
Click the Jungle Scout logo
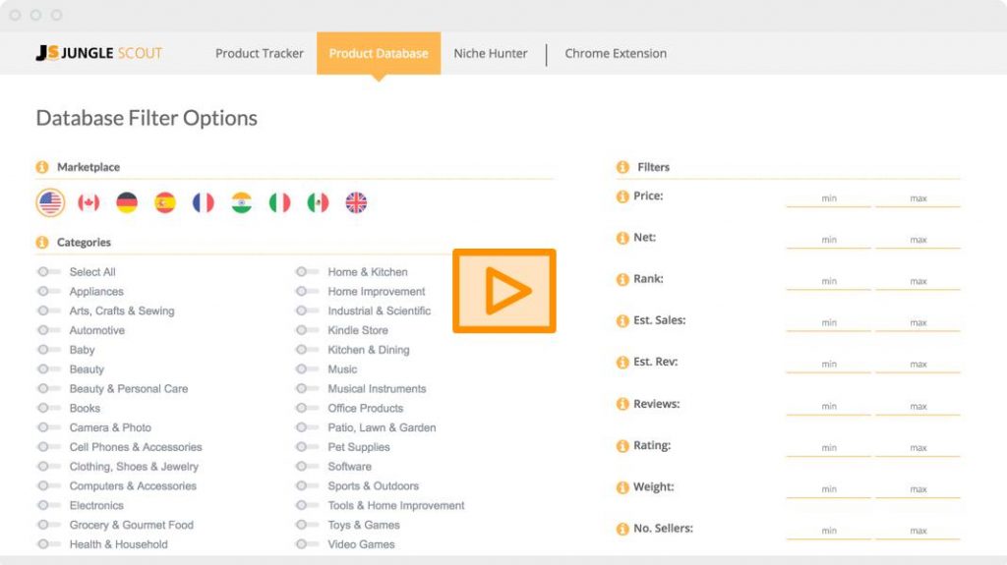pyautogui.click(x=99, y=53)
